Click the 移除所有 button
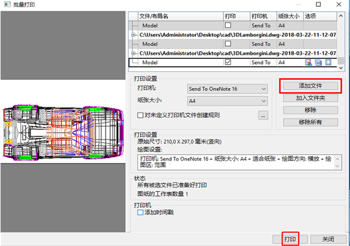 pyautogui.click(x=310, y=122)
